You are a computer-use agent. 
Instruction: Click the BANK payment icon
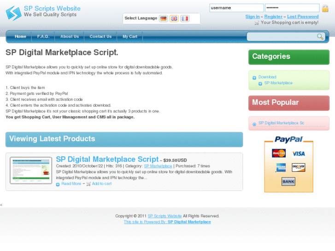point(288,181)
